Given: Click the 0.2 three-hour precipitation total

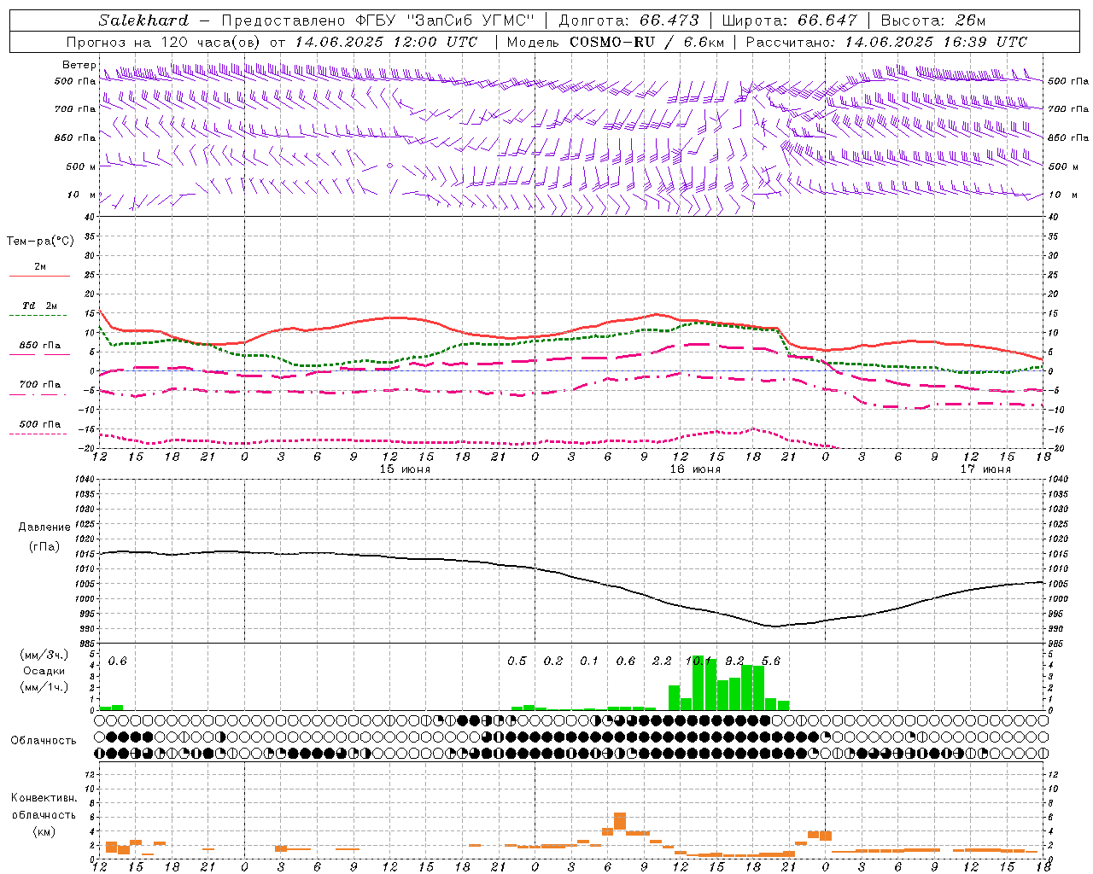Looking at the screenshot, I should [x=553, y=661].
